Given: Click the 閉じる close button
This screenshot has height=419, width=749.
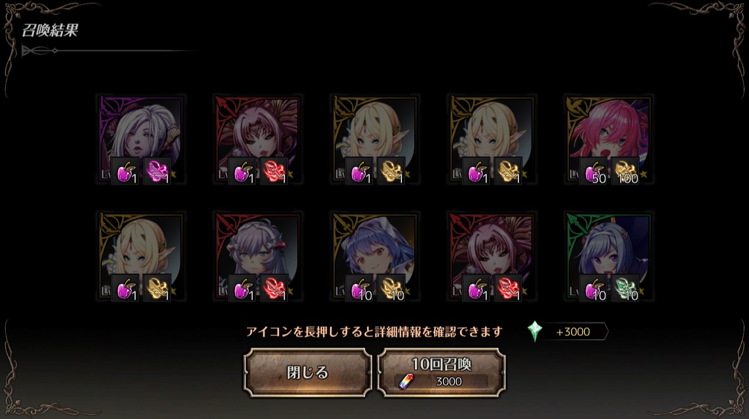Looking at the screenshot, I should (308, 373).
